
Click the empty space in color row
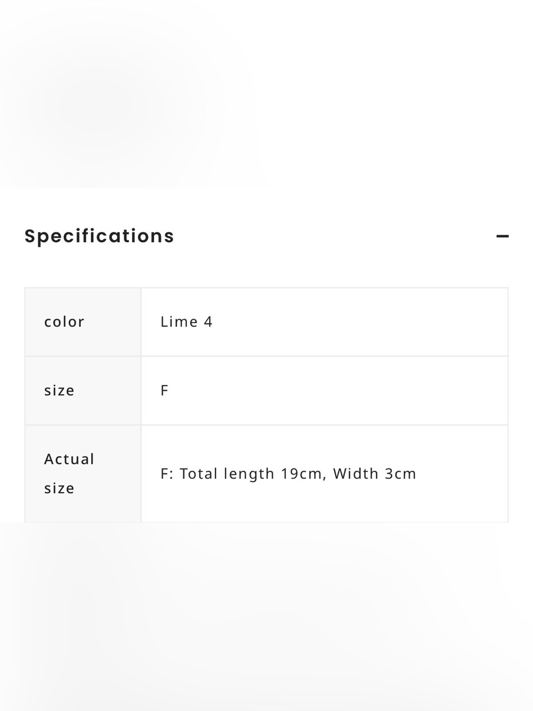[x=360, y=322]
